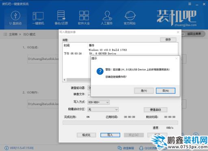The width and height of the screenshot is (208, 151).
Task: Click the version info icon at bottom left
Action: [x=6, y=148]
